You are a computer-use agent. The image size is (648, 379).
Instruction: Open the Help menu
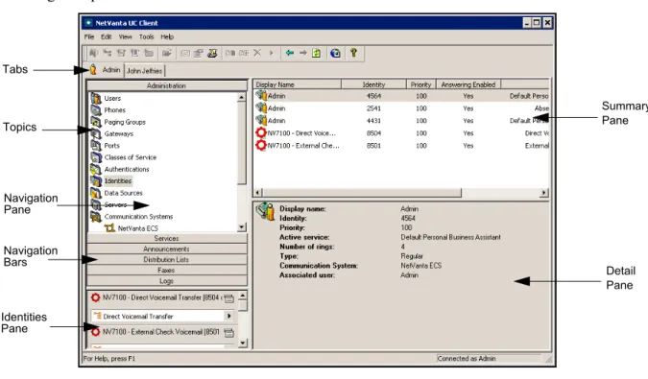tap(167, 36)
